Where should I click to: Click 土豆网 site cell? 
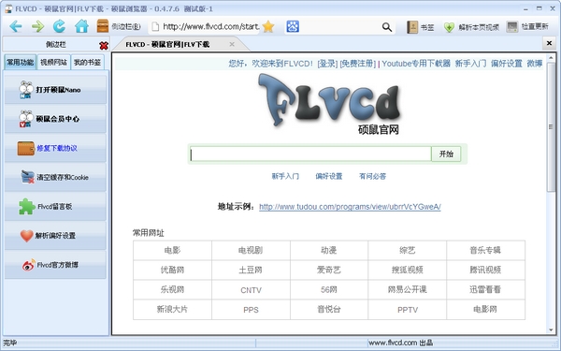pos(251,270)
